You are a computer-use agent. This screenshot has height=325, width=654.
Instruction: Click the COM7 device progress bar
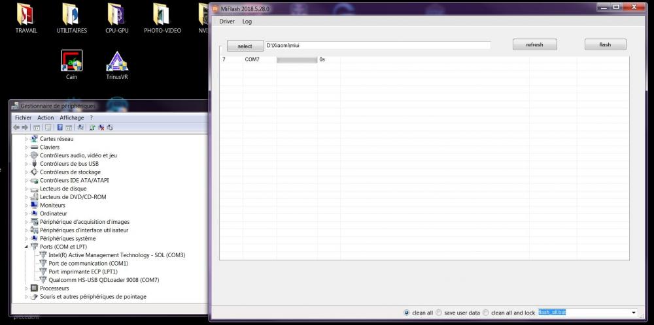(x=297, y=59)
